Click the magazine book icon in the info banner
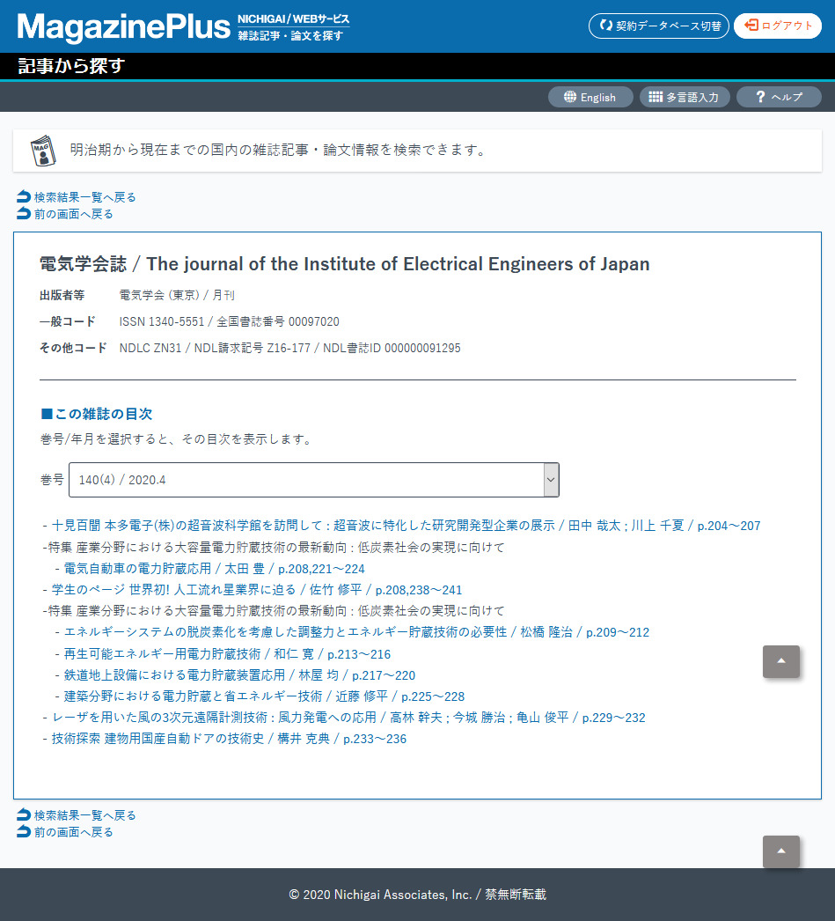Screen dimensions: 835x921 (x=41, y=151)
